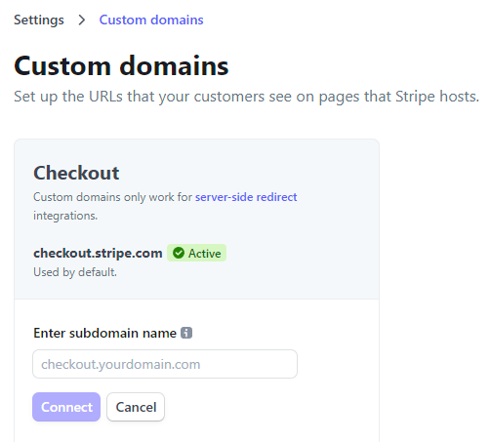Click the Active status badge
Viewport: 491px width, 442px height.
[196, 253]
